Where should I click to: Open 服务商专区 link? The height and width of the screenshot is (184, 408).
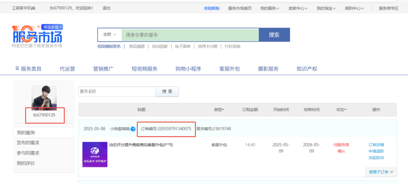(389, 8)
